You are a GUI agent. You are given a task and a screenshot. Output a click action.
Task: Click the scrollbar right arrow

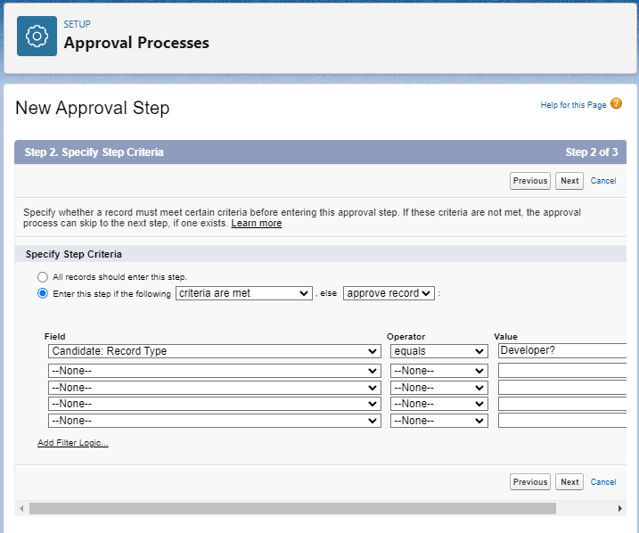pyautogui.click(x=620, y=509)
